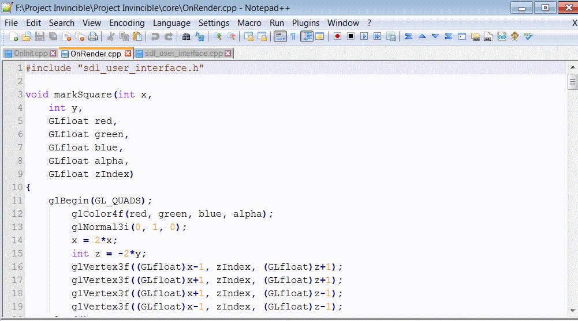
Task: Click the Save All icon
Action: coord(53,36)
